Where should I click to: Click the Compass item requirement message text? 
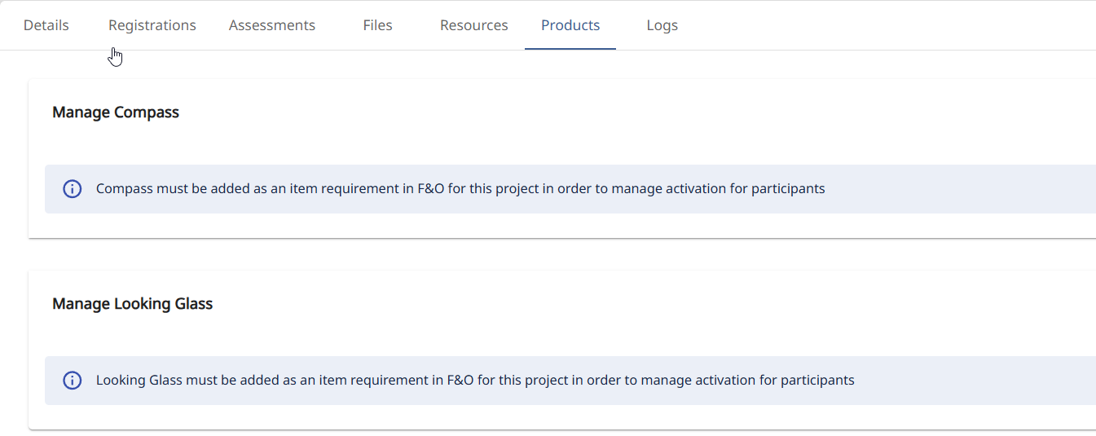[x=460, y=189]
